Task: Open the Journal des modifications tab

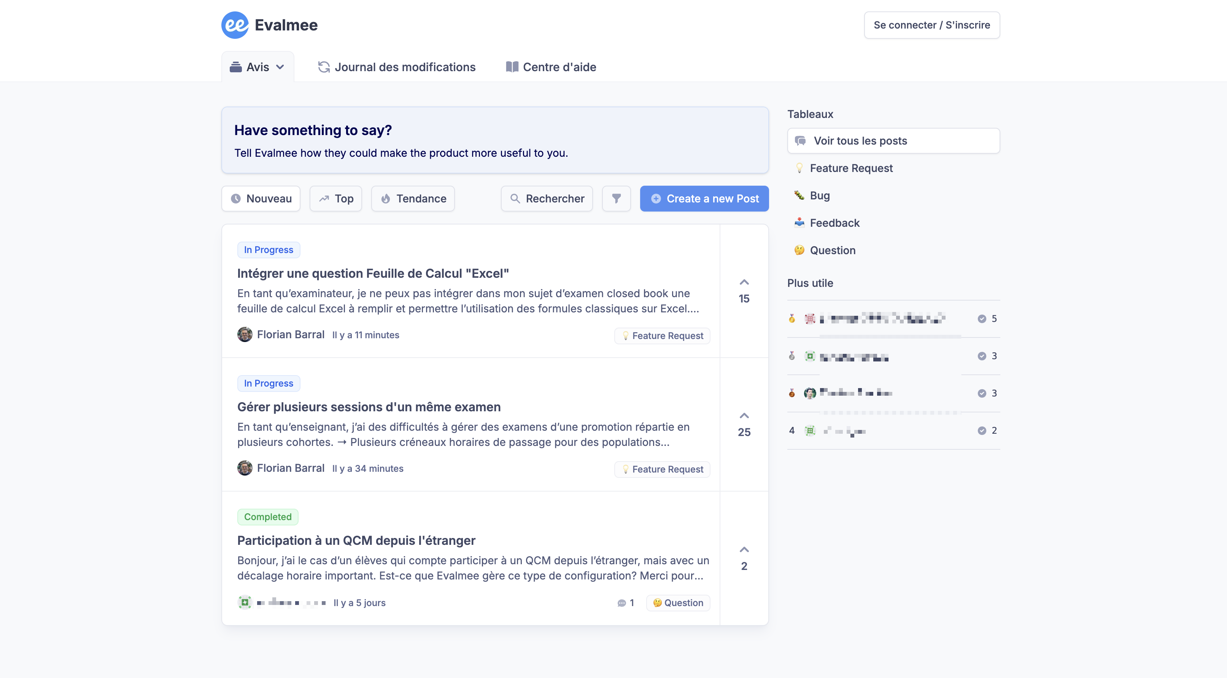Action: 397,67
